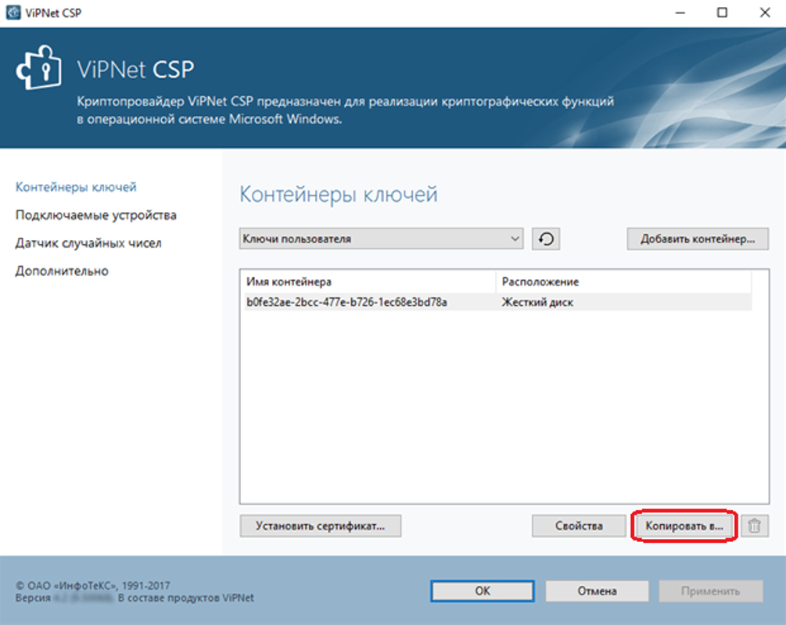786x625 pixels.
Task: Go to Подключаемые устройства section
Action: 95,215
